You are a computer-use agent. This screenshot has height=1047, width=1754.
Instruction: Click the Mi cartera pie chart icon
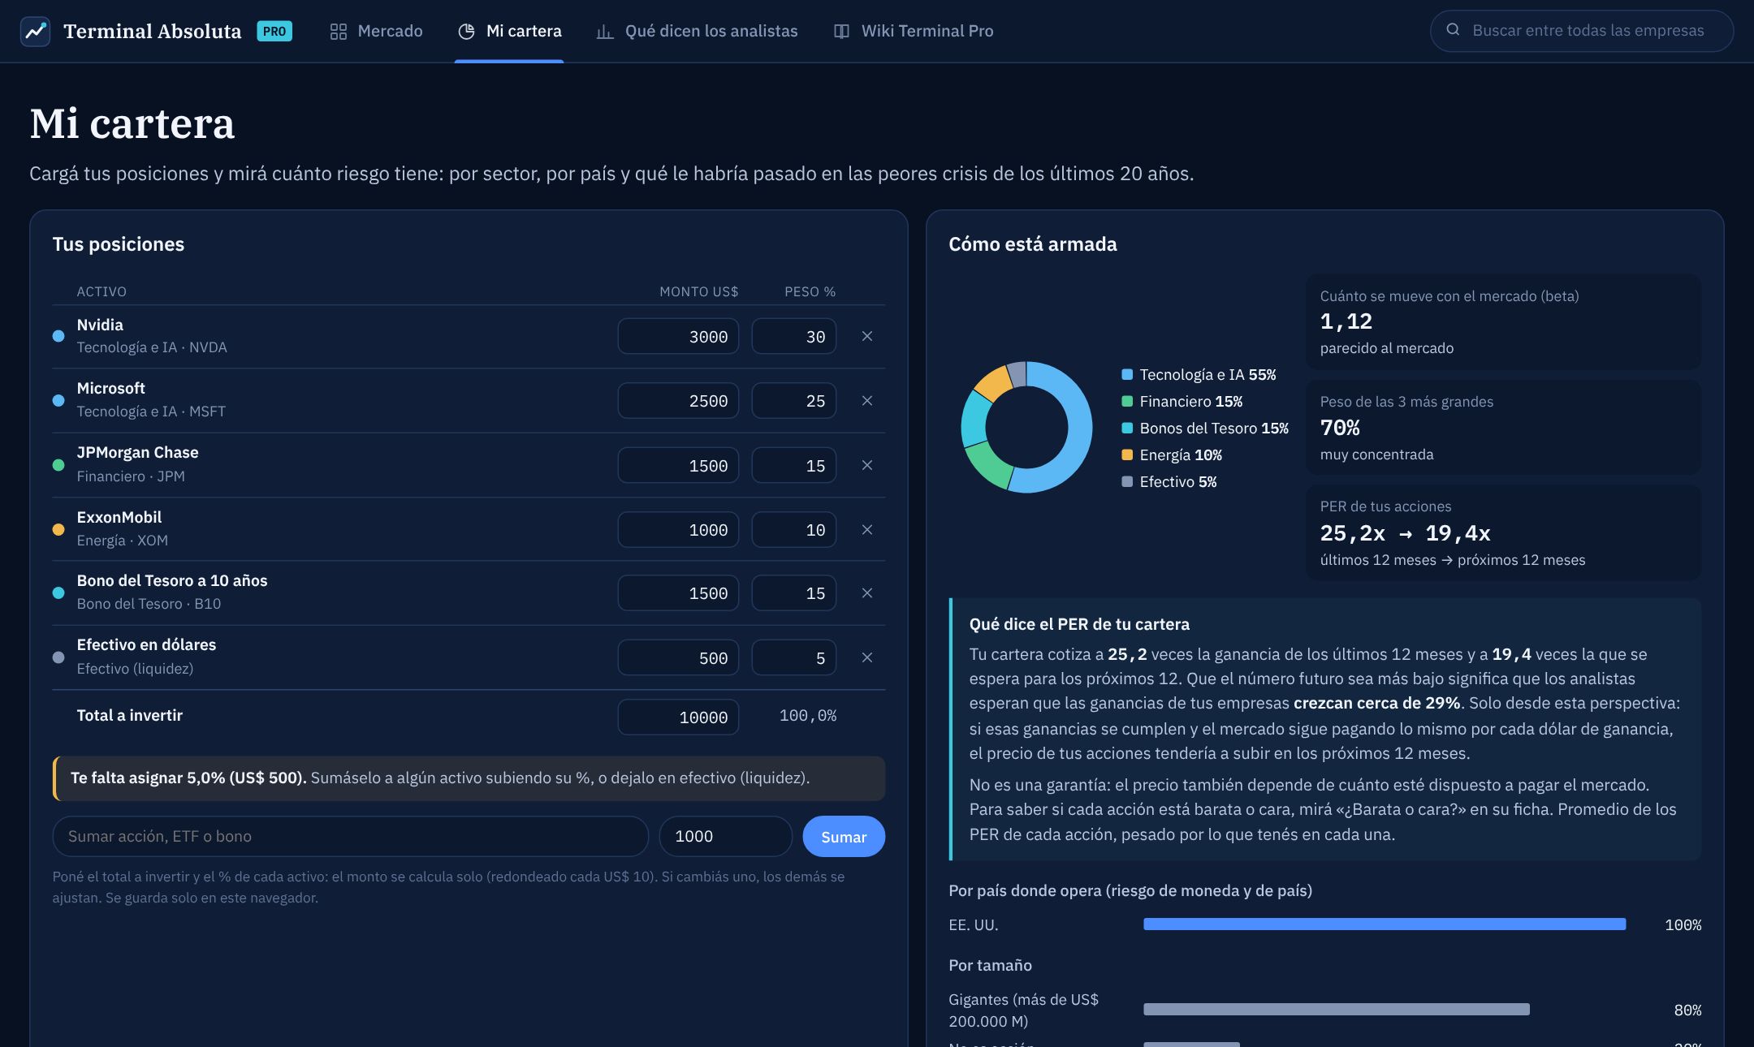point(466,32)
